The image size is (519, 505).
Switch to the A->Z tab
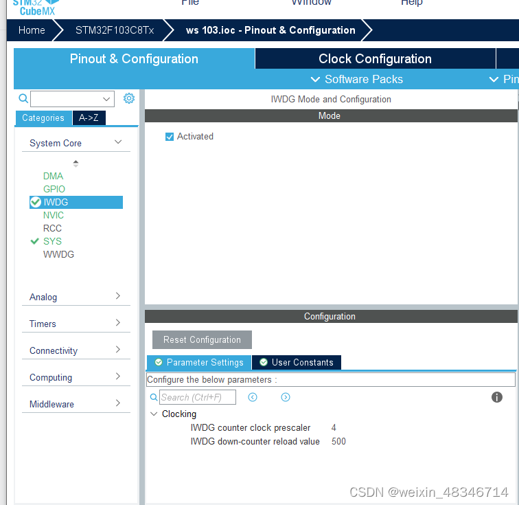click(x=89, y=117)
